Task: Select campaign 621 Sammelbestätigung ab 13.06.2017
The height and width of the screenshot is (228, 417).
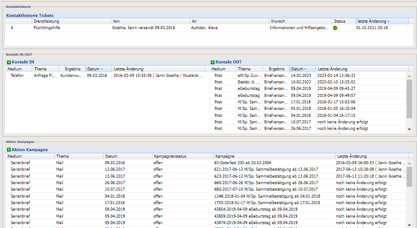Action: [x=266, y=169]
